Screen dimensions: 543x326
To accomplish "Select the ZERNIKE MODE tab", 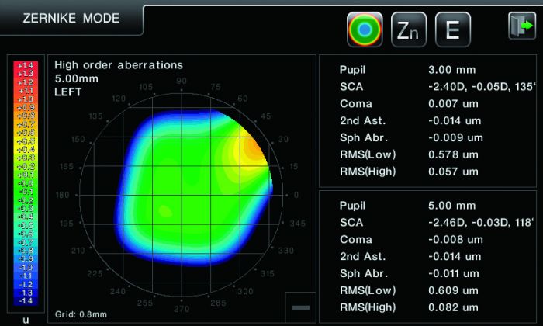I will coord(71,18).
